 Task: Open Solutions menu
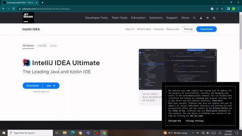point(156,18)
